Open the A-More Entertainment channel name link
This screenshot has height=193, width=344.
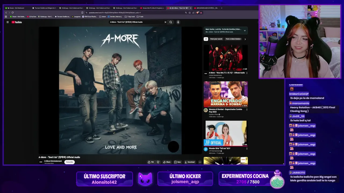(x=53, y=161)
